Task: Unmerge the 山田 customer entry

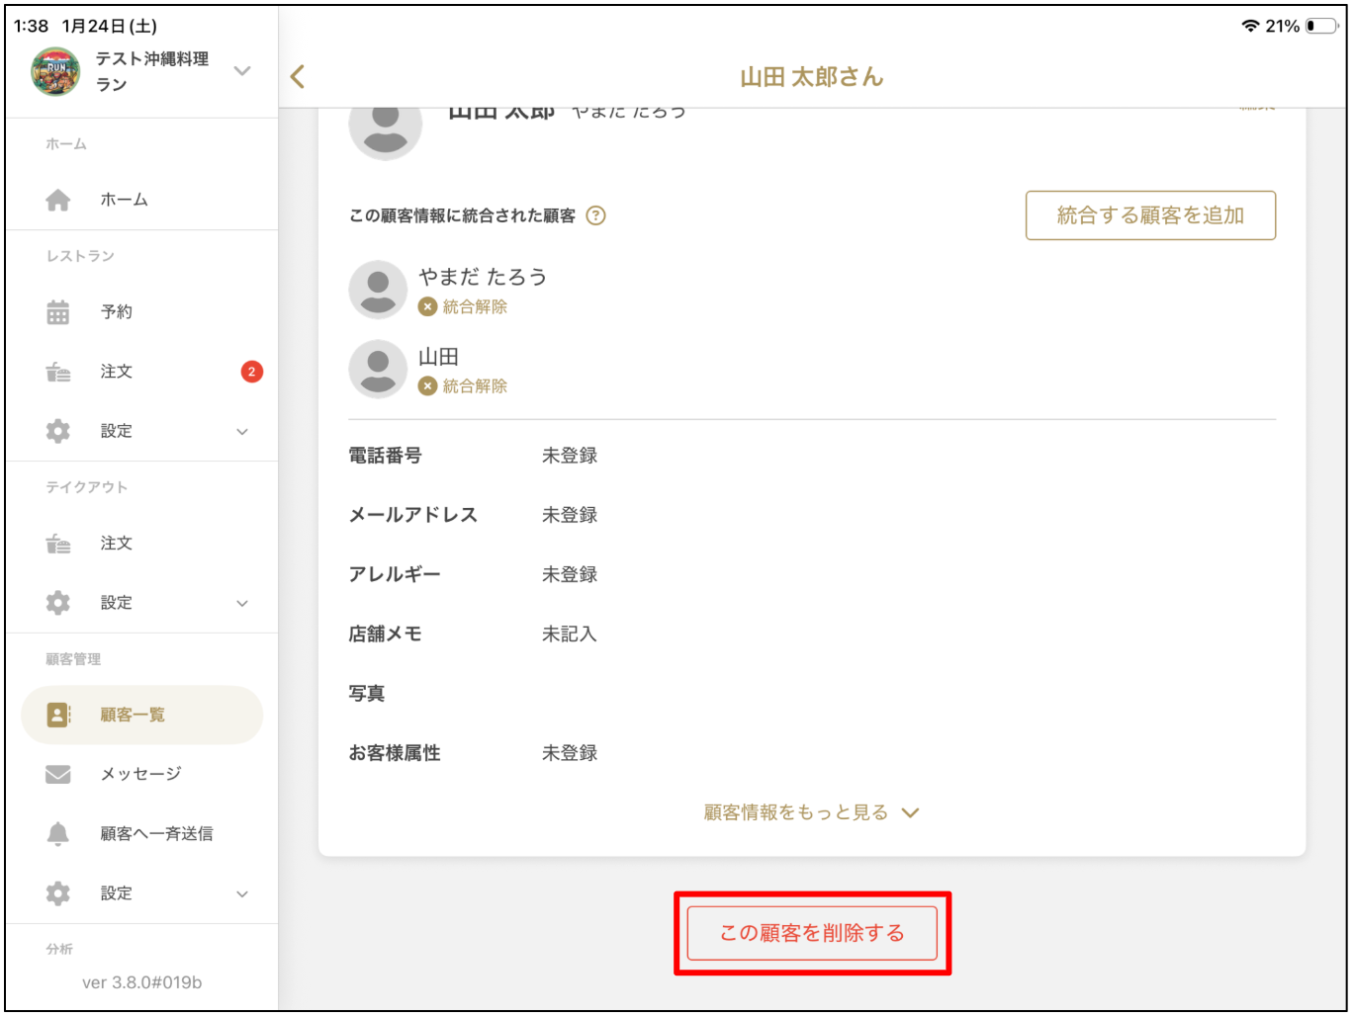Action: 463,385
